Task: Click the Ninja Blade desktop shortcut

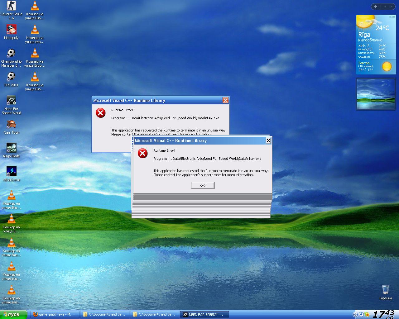Action: coord(11,150)
